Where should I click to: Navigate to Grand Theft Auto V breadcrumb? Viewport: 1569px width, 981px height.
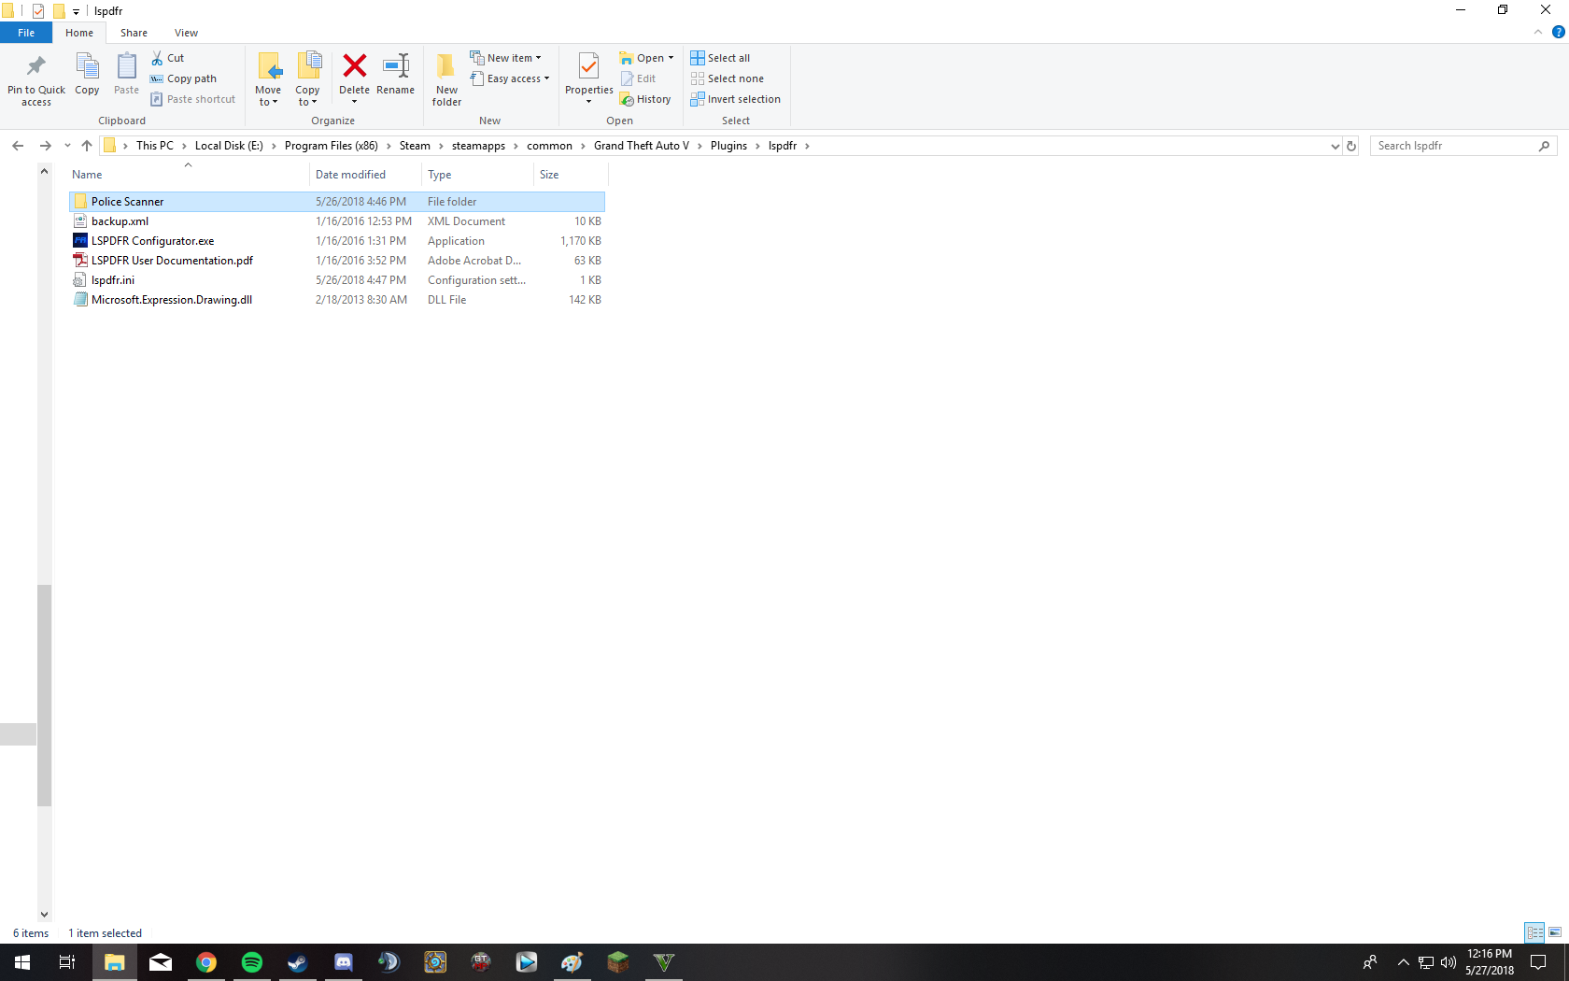point(642,146)
